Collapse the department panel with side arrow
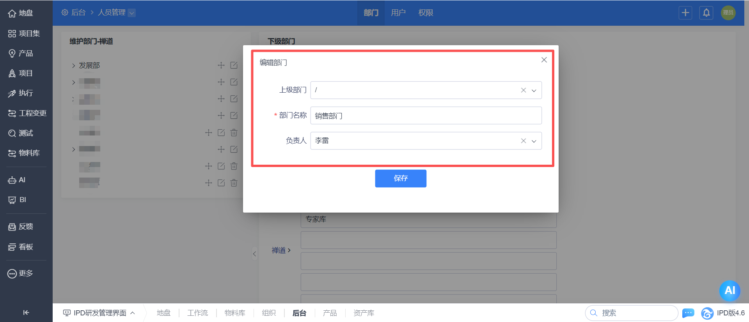This screenshot has height=322, width=749. coord(254,254)
